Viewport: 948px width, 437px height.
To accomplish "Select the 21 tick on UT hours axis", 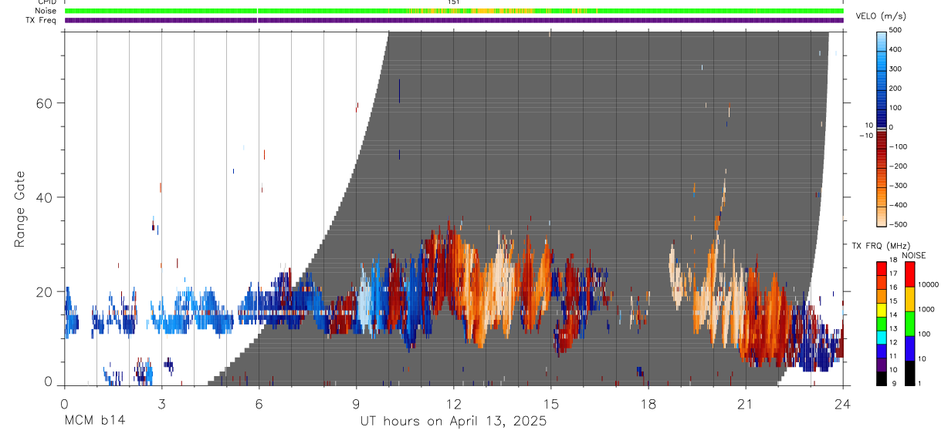I will pos(746,403).
